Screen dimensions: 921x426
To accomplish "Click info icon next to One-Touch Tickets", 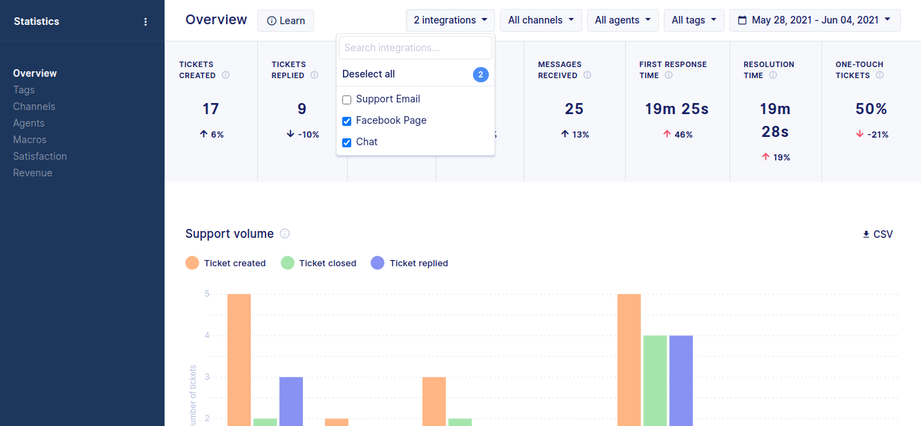I will [x=880, y=75].
